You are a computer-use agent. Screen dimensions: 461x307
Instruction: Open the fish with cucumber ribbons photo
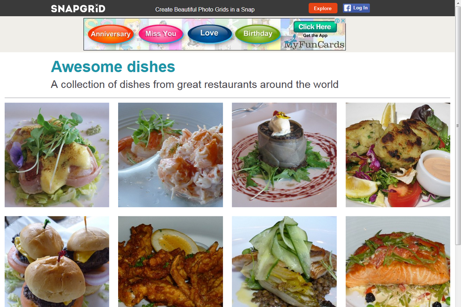pos(285,262)
